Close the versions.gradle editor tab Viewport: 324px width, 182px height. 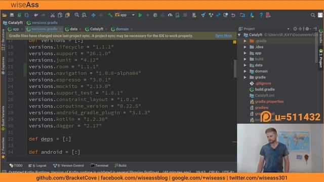[x=60, y=29]
